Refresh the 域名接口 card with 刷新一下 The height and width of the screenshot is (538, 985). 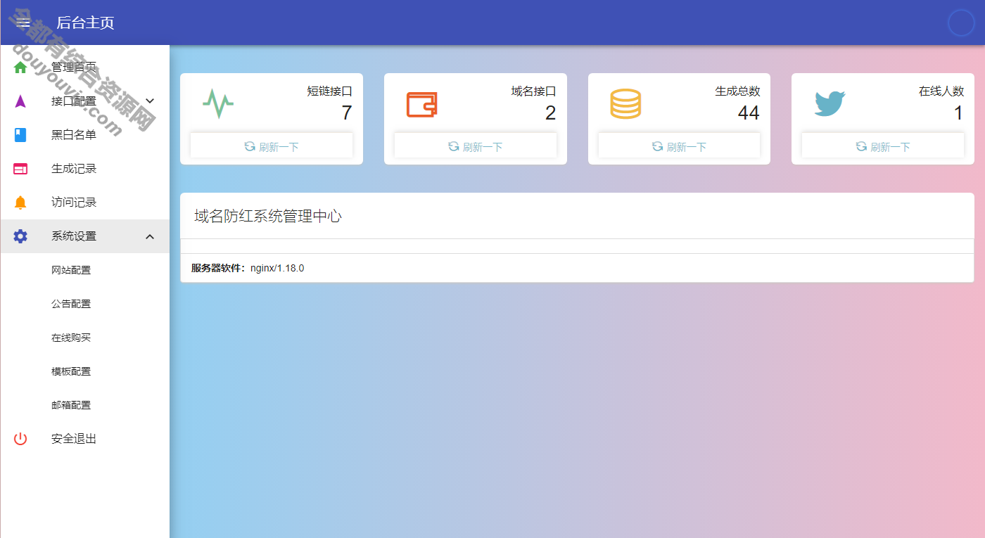tap(476, 146)
